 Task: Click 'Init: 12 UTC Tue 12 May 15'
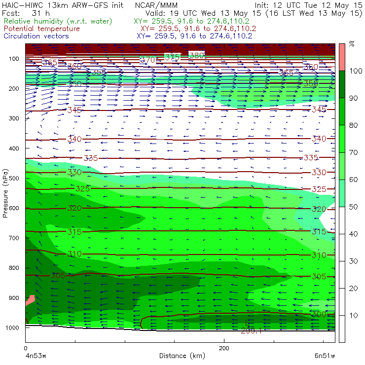pyautogui.click(x=308, y=5)
